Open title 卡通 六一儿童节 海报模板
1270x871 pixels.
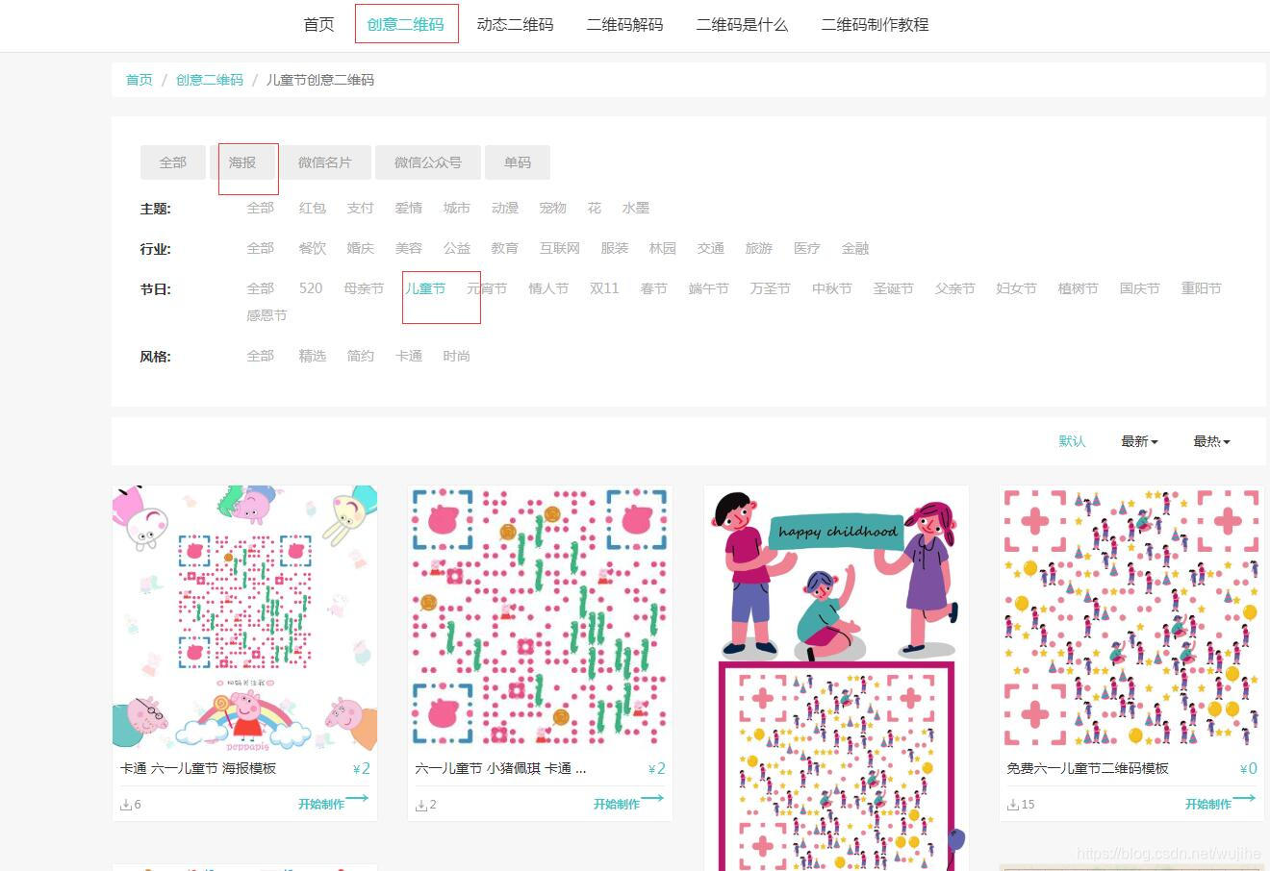click(x=198, y=768)
